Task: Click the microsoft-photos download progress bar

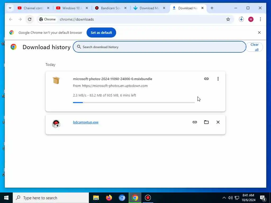Action: [134, 103]
